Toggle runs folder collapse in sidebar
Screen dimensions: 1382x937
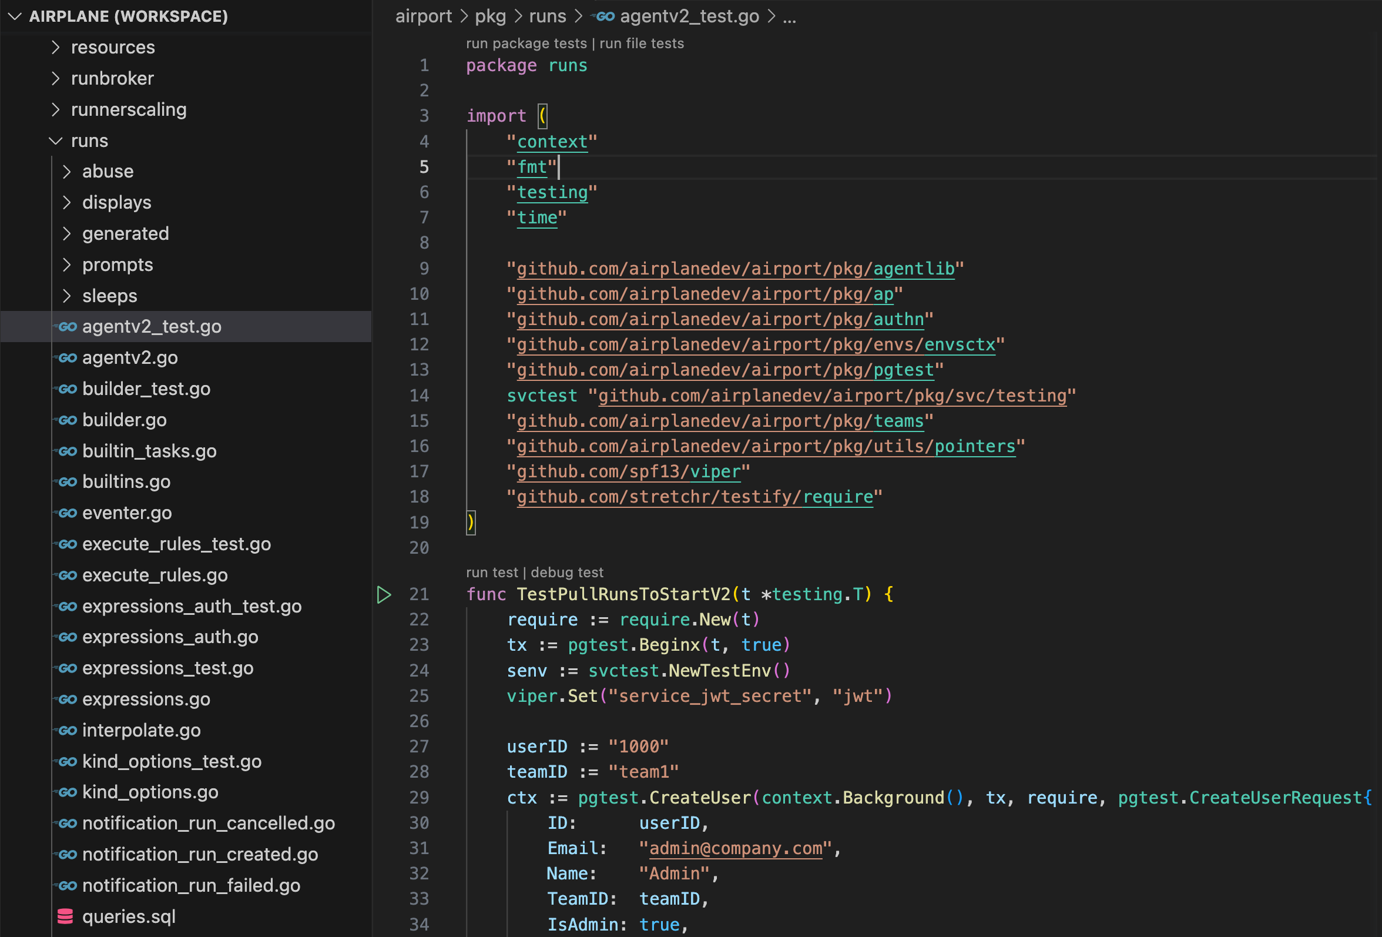click(x=55, y=139)
